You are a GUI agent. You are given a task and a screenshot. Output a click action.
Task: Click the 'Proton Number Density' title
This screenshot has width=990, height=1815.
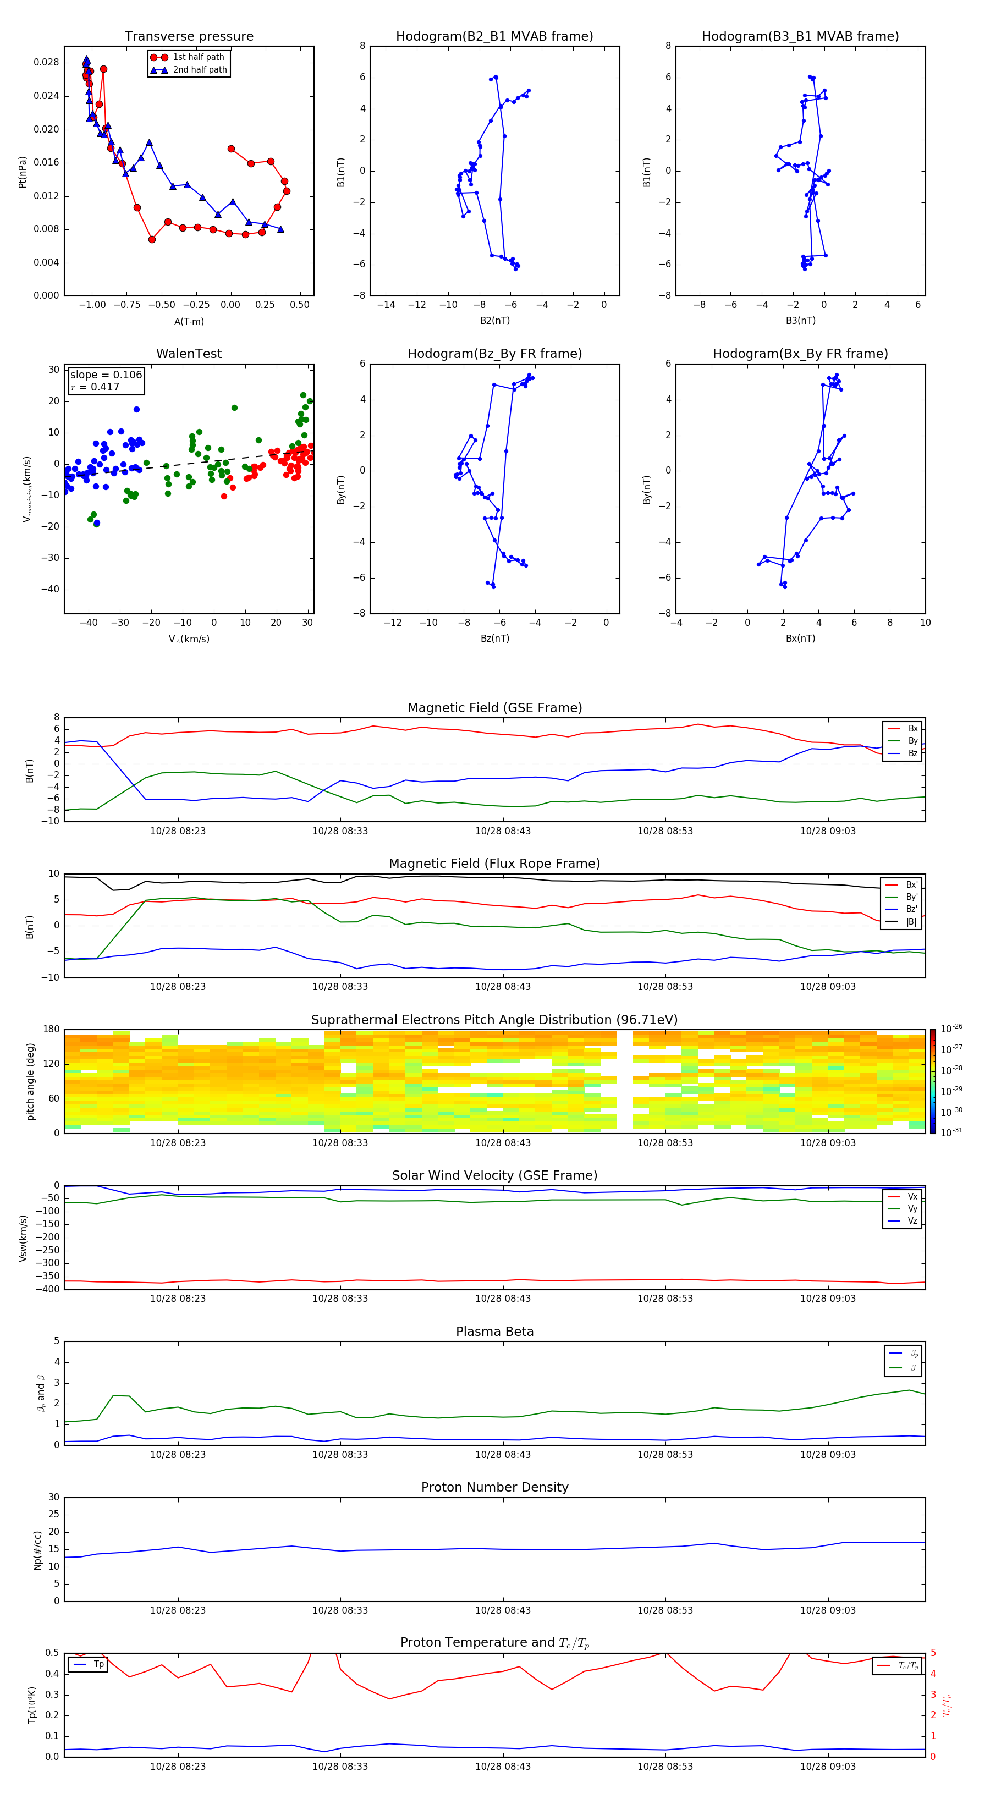coord(494,1487)
